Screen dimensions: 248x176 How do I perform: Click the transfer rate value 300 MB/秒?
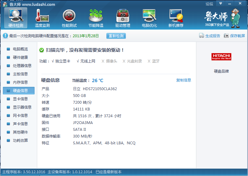[x=83, y=136]
